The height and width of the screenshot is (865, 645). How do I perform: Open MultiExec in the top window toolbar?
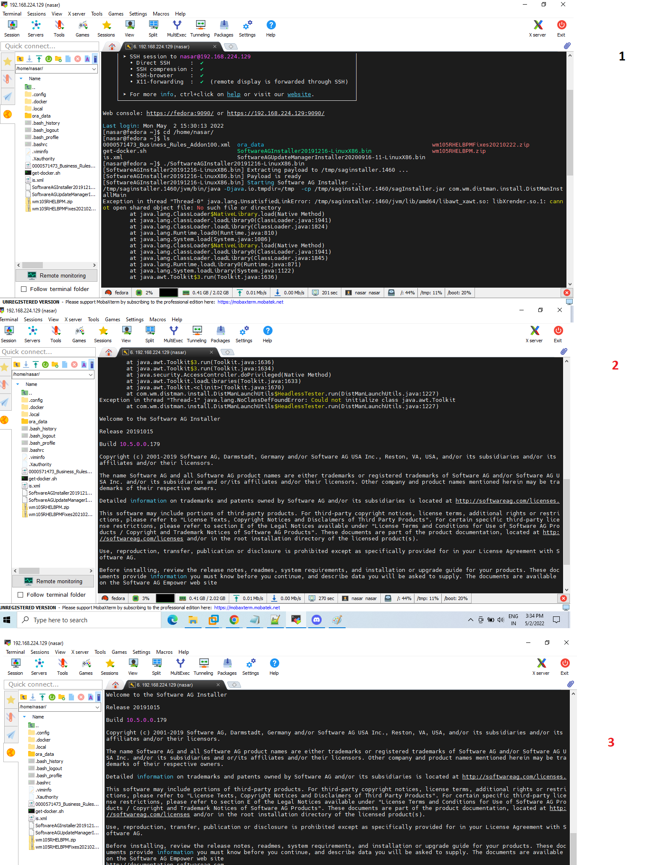177,29
